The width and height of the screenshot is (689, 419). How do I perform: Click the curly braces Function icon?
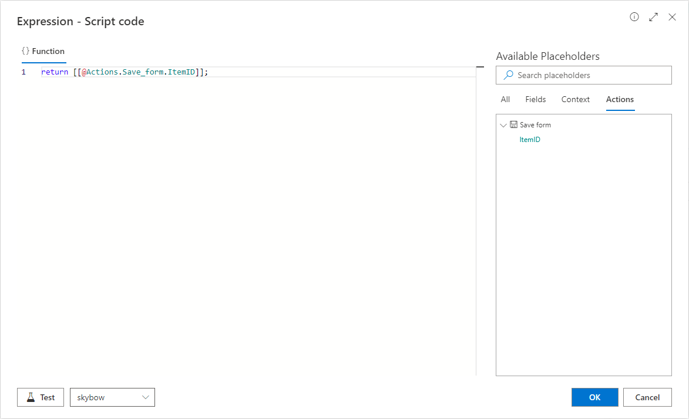(25, 51)
